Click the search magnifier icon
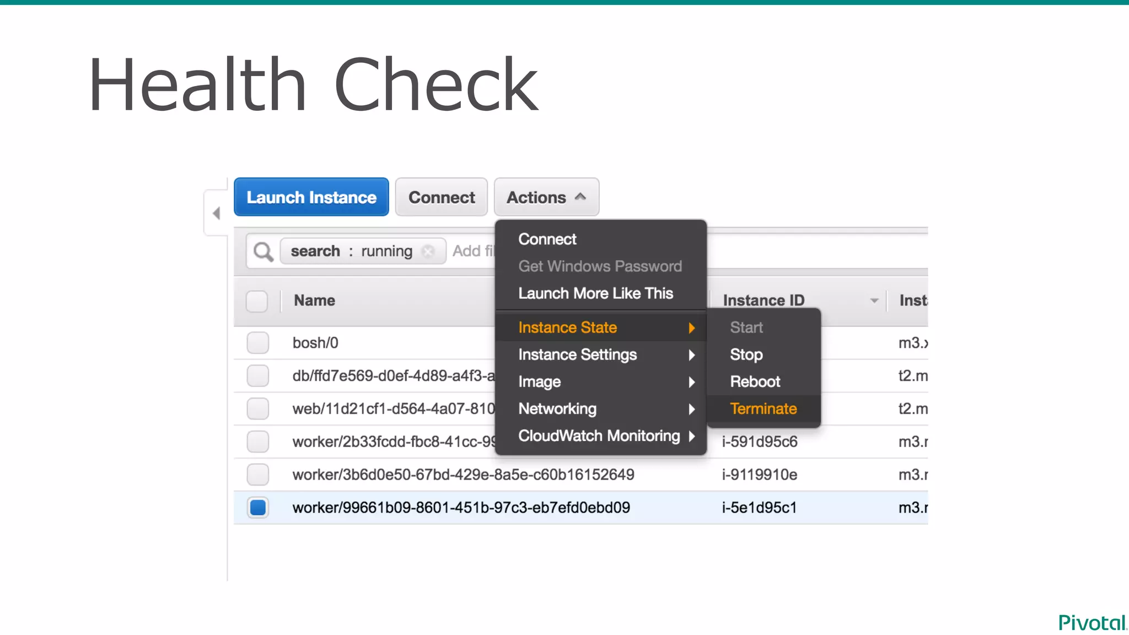Image resolution: width=1129 pixels, height=635 pixels. click(x=263, y=252)
